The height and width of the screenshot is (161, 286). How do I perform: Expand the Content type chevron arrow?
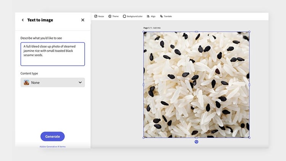pyautogui.click(x=80, y=82)
